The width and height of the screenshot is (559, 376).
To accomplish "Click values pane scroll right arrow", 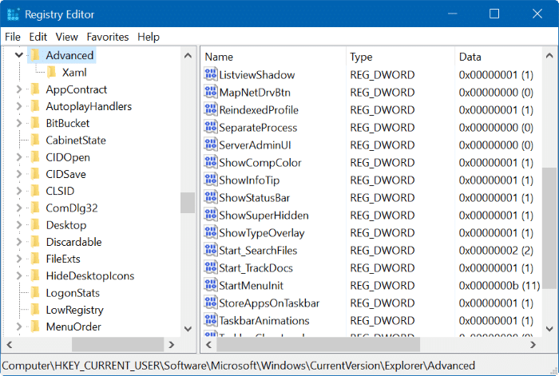I will pyautogui.click(x=533, y=345).
